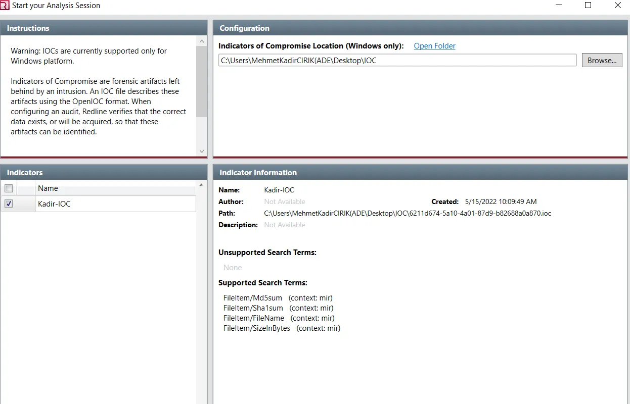The width and height of the screenshot is (630, 404).
Task: Click the Description Not Available value
Action: [x=285, y=225]
